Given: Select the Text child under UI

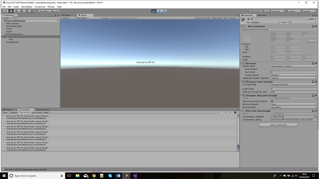Looking at the screenshot, I should 10,39.
